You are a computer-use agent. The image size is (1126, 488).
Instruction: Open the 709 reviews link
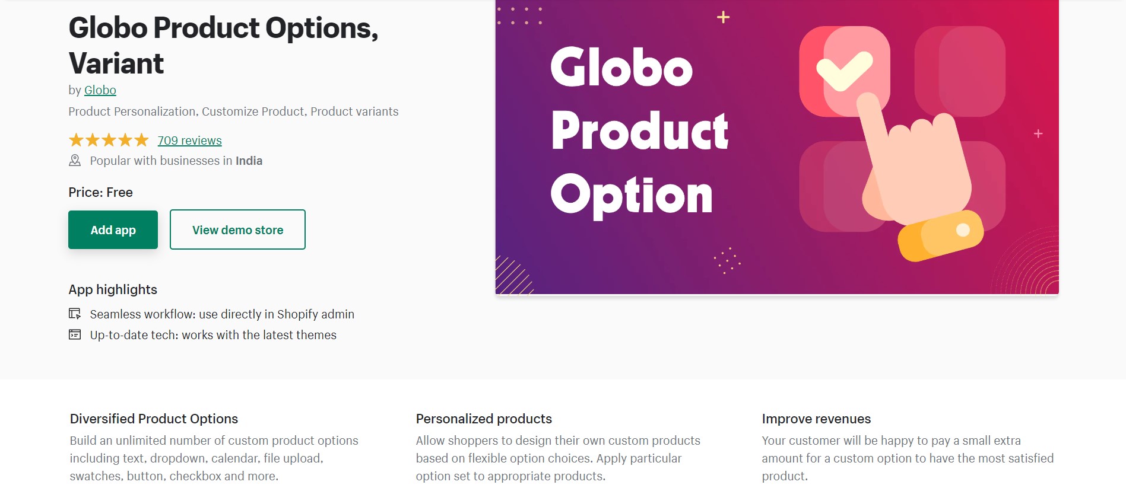[189, 141]
